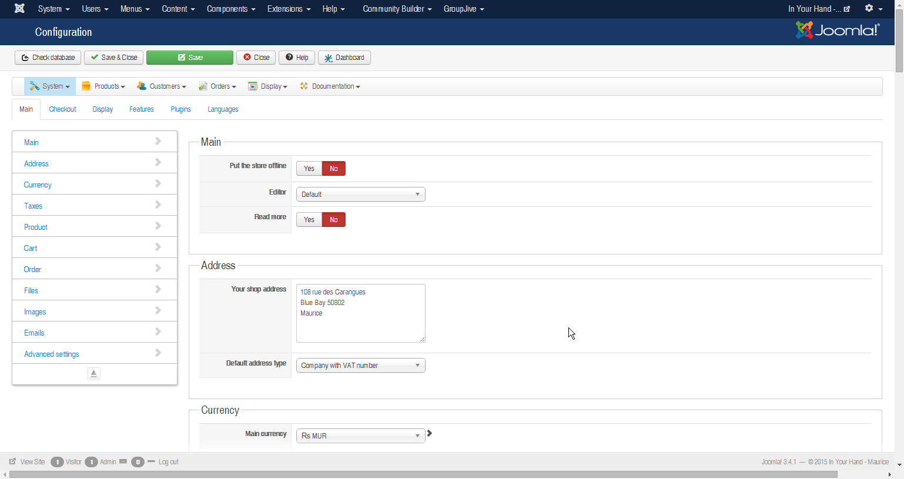This screenshot has width=904, height=479.
Task: Click the arrow icon beside Main currency
Action: pyautogui.click(x=430, y=434)
